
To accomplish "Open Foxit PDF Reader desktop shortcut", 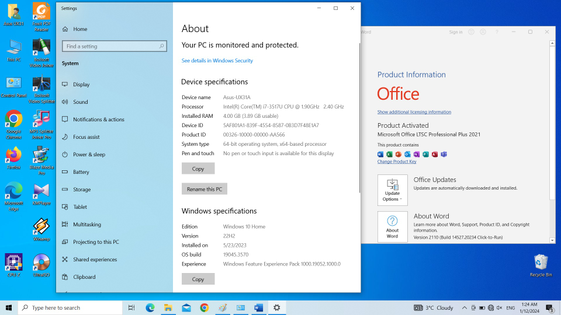I will coord(41,17).
